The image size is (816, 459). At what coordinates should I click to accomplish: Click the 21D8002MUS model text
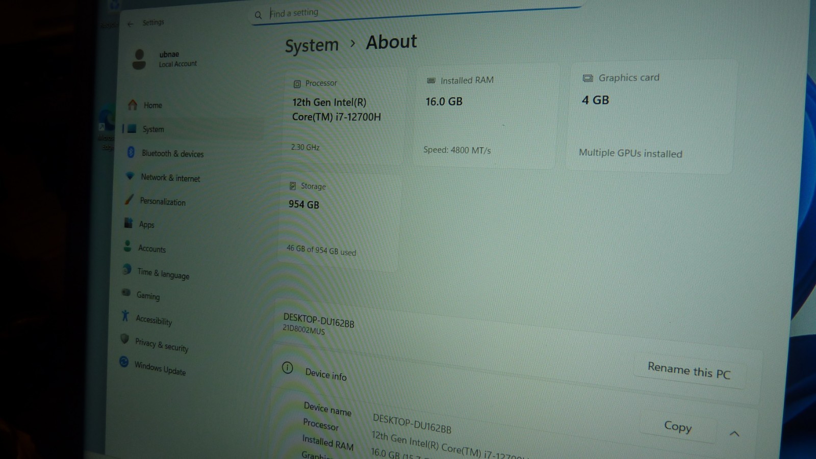click(303, 330)
